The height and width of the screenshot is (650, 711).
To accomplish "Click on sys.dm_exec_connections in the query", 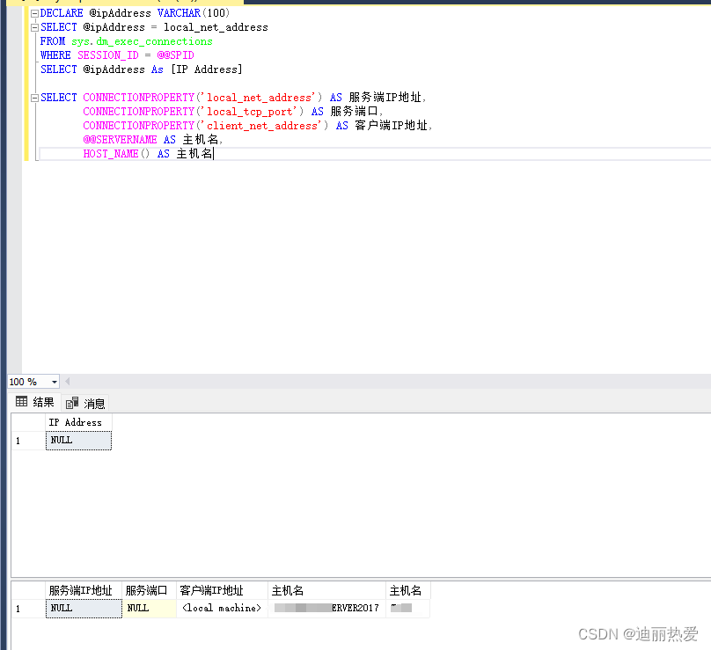I will [x=142, y=41].
